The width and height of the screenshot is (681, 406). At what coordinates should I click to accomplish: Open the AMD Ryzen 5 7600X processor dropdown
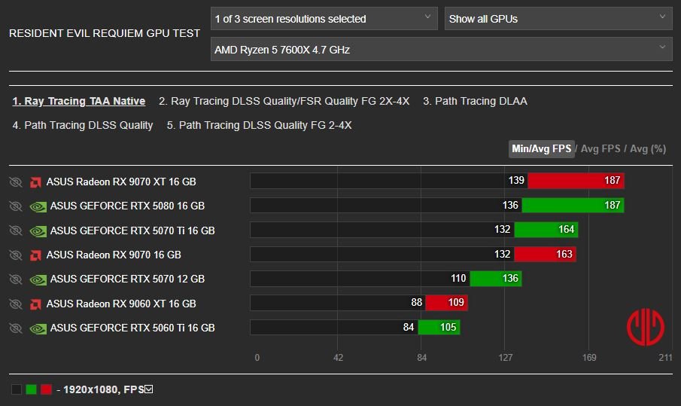pos(441,49)
